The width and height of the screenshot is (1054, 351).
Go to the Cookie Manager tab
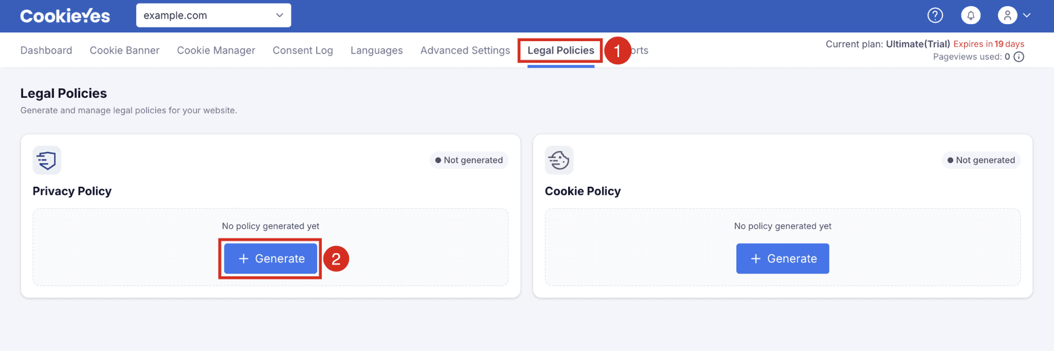(x=216, y=50)
